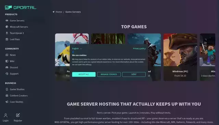
Task: Click the Game Studios icon
Action: (7, 89)
